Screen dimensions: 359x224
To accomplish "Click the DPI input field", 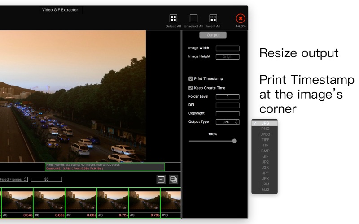I will coord(228,105).
